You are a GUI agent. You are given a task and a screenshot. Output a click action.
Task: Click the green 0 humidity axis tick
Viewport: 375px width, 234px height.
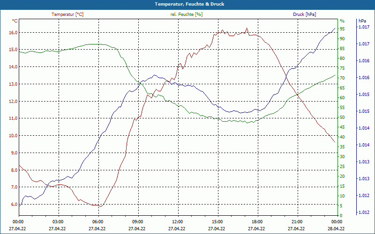(341, 216)
